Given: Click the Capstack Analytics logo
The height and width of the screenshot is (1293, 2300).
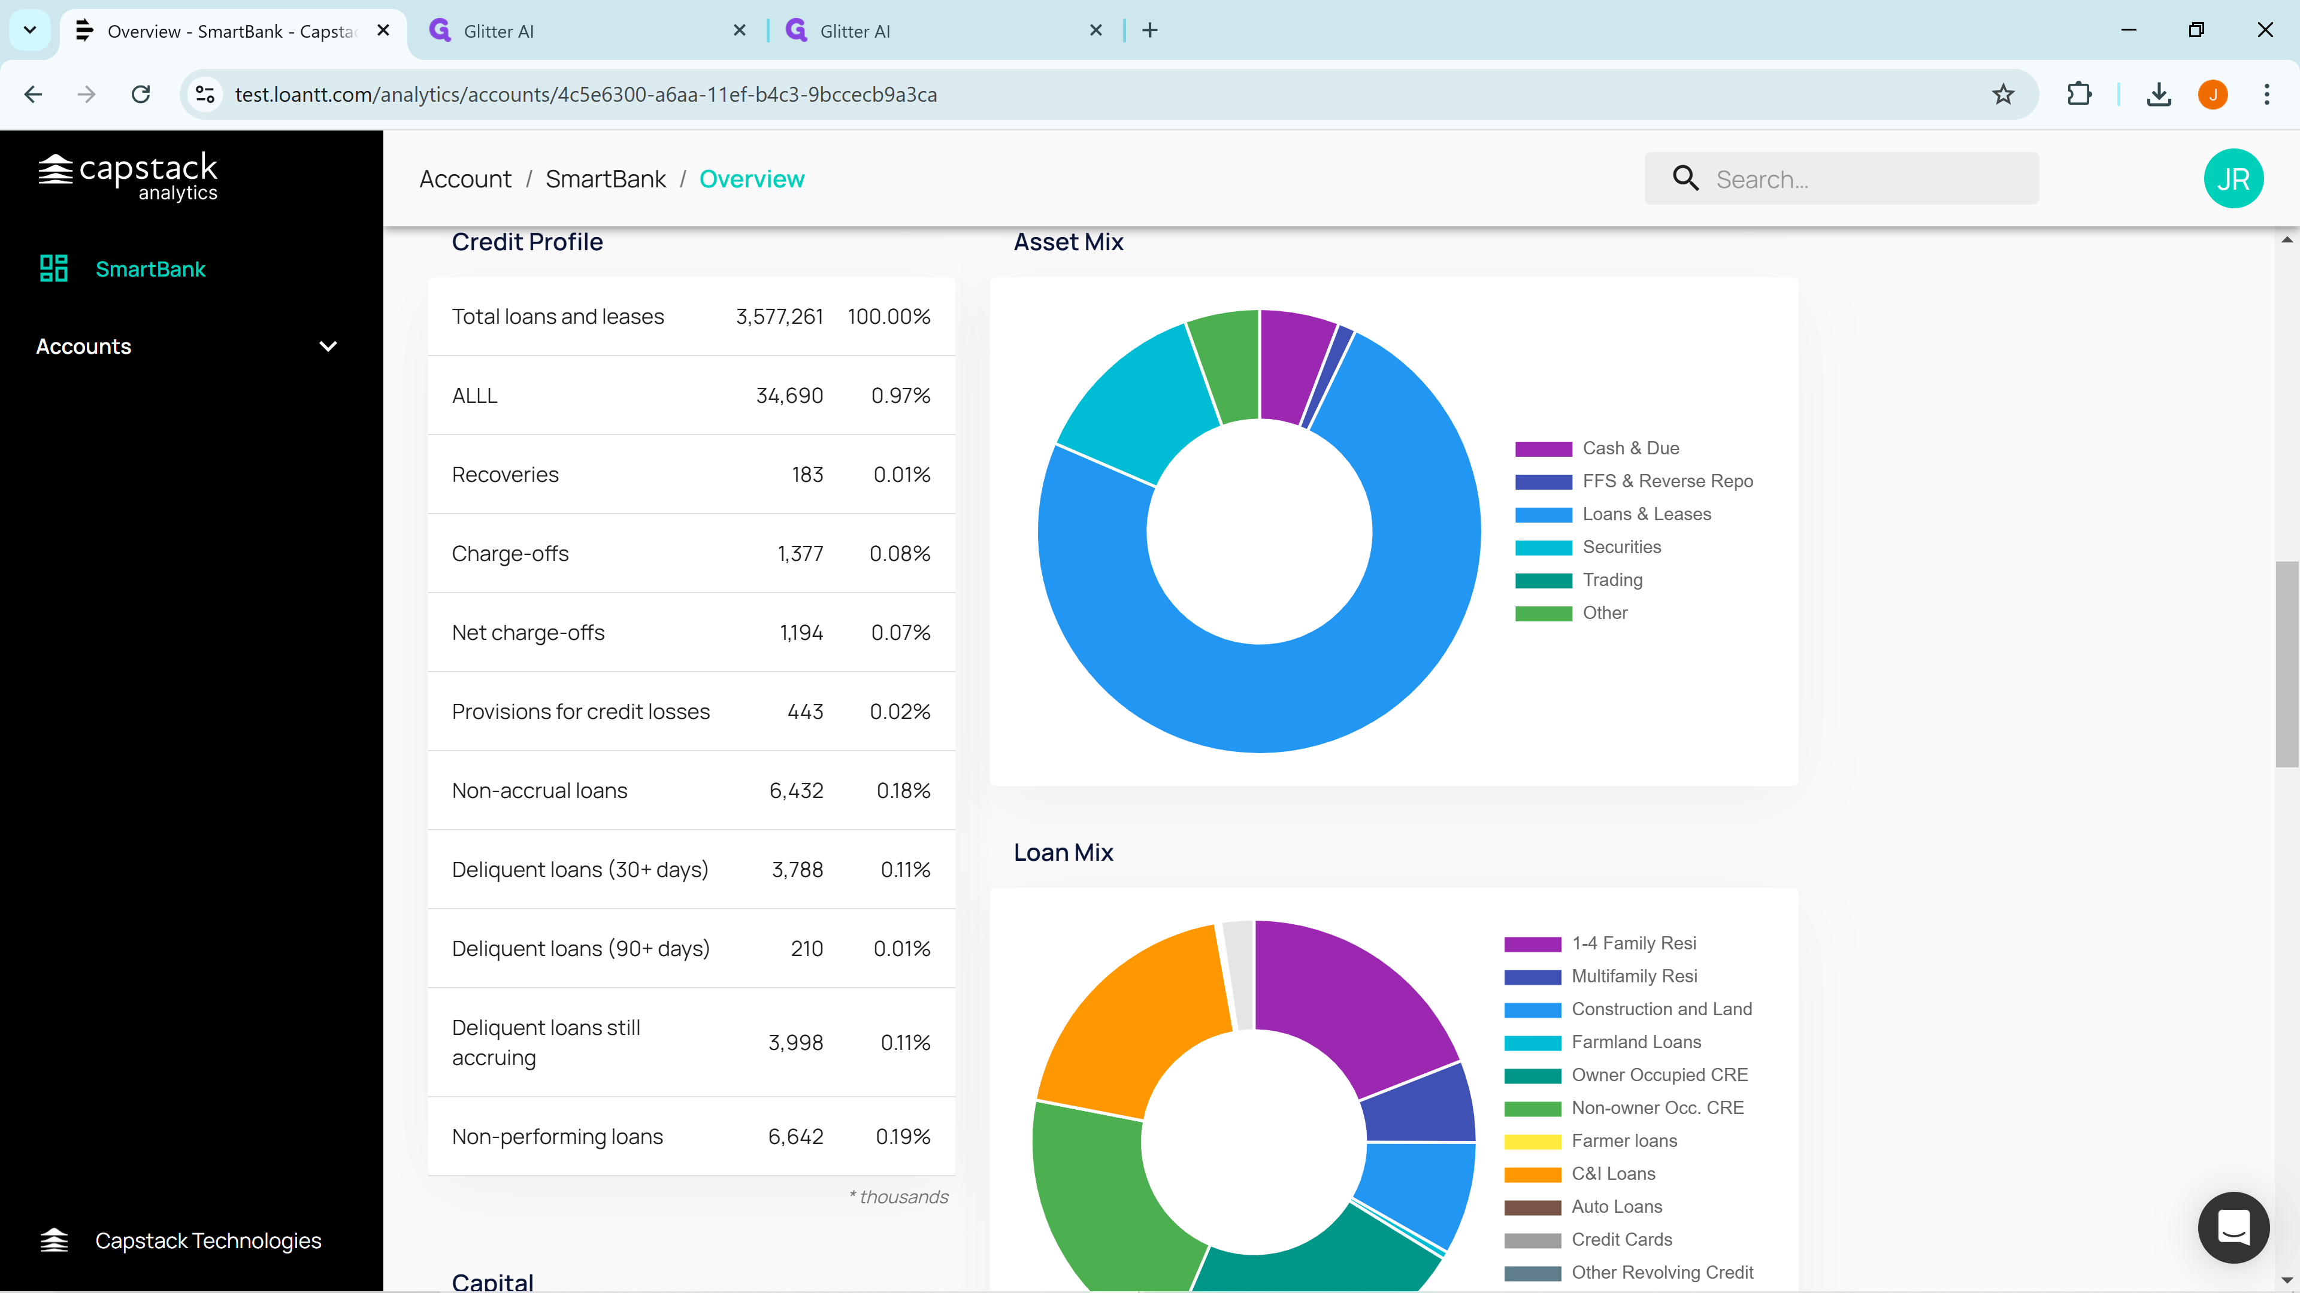Looking at the screenshot, I should click(128, 177).
